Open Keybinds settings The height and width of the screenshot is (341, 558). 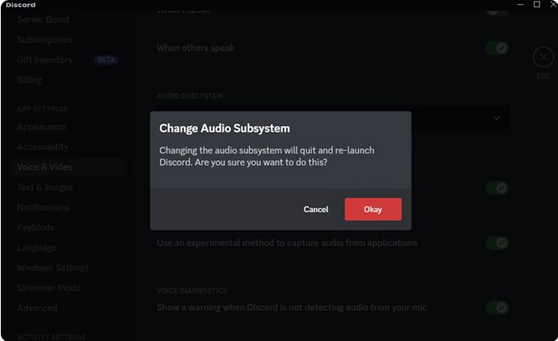[x=35, y=227]
